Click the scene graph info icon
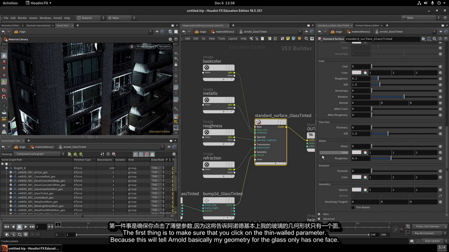Viewport: 449px width, 252px height. pyautogui.click(x=108, y=154)
